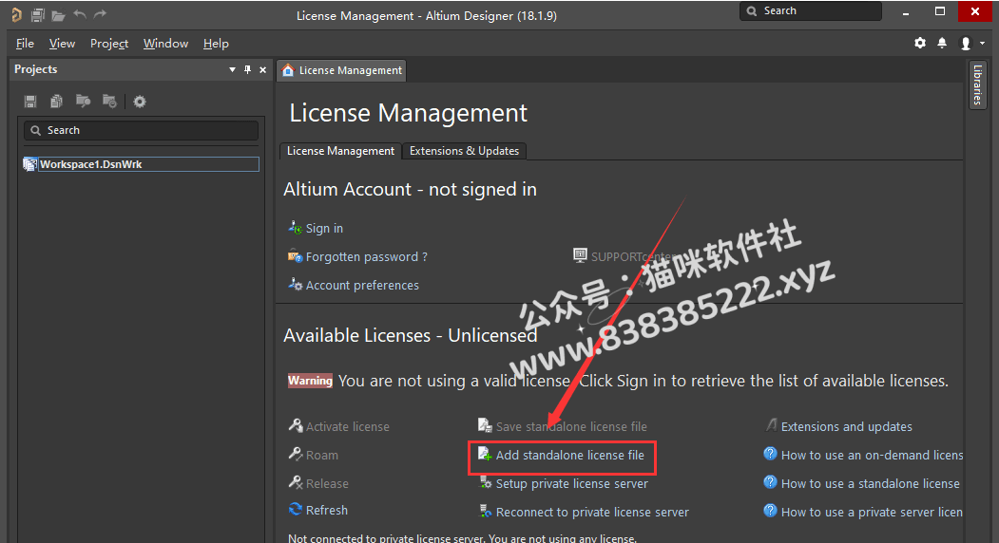Click the Forgotten password link
Viewport: 999px width, 543px height.
366,256
